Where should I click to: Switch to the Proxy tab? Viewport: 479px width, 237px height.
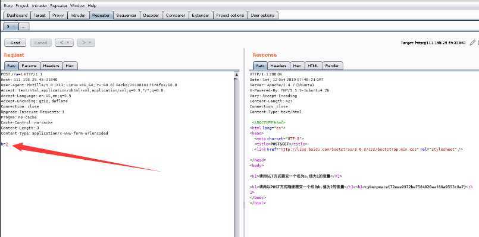pos(58,15)
